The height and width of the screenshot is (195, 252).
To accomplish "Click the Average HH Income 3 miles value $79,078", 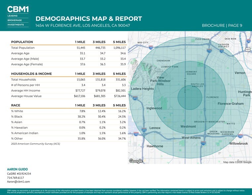I will (x=100, y=91).
